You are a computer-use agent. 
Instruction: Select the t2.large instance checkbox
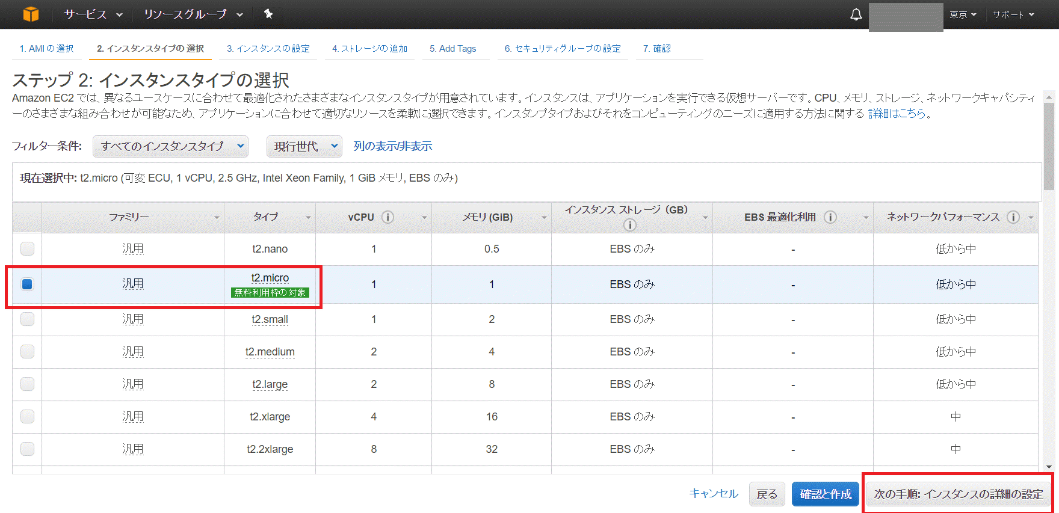[x=27, y=384]
